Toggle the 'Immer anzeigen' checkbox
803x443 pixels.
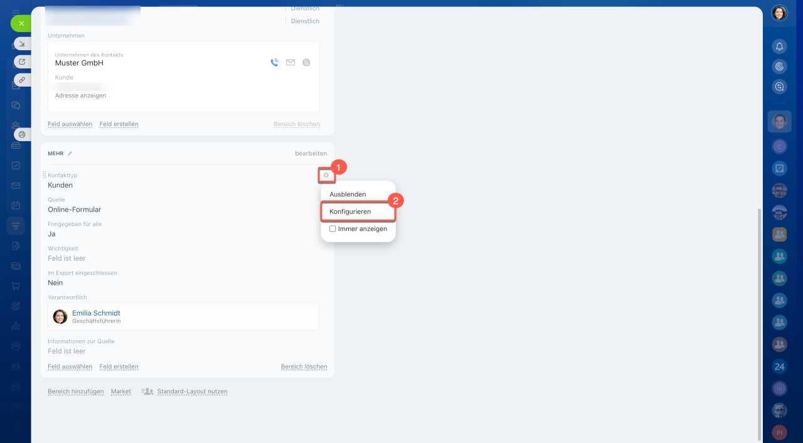coord(332,229)
